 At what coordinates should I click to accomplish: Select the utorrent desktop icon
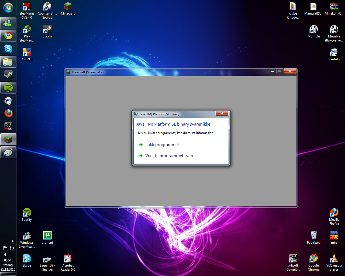click(47, 238)
